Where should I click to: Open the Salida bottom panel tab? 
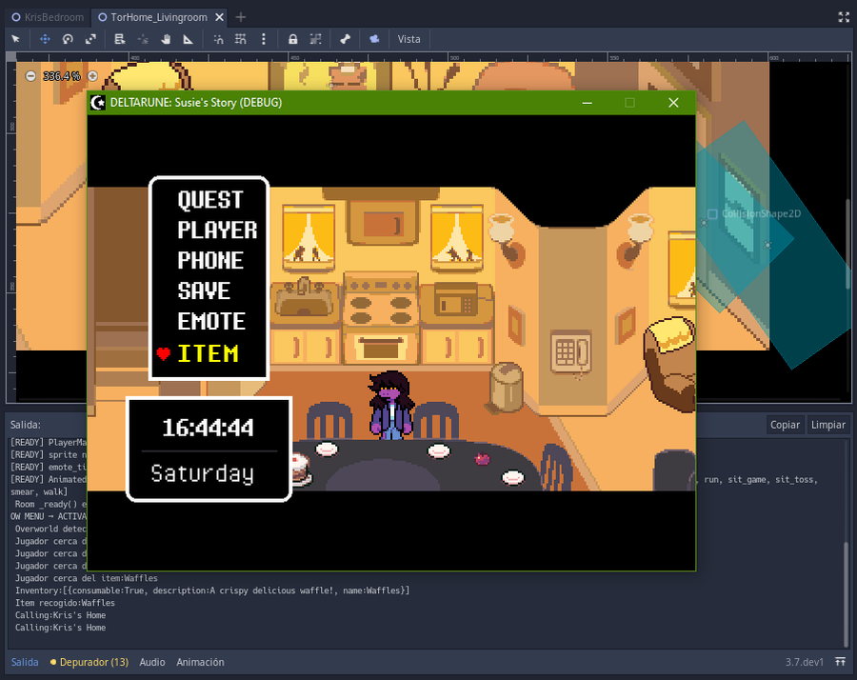tap(25, 662)
